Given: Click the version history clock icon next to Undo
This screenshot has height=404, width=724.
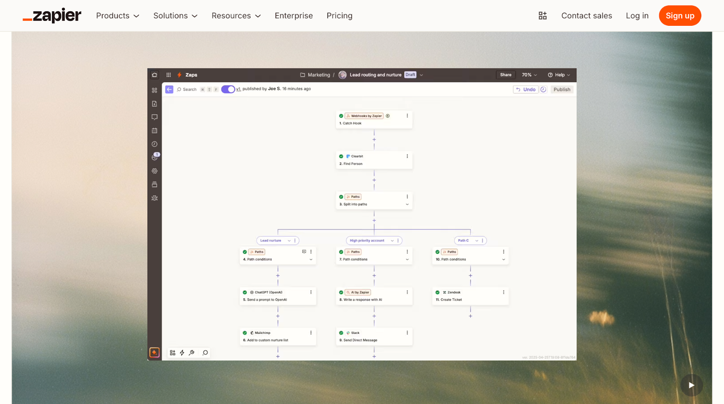Looking at the screenshot, I should coord(543,89).
